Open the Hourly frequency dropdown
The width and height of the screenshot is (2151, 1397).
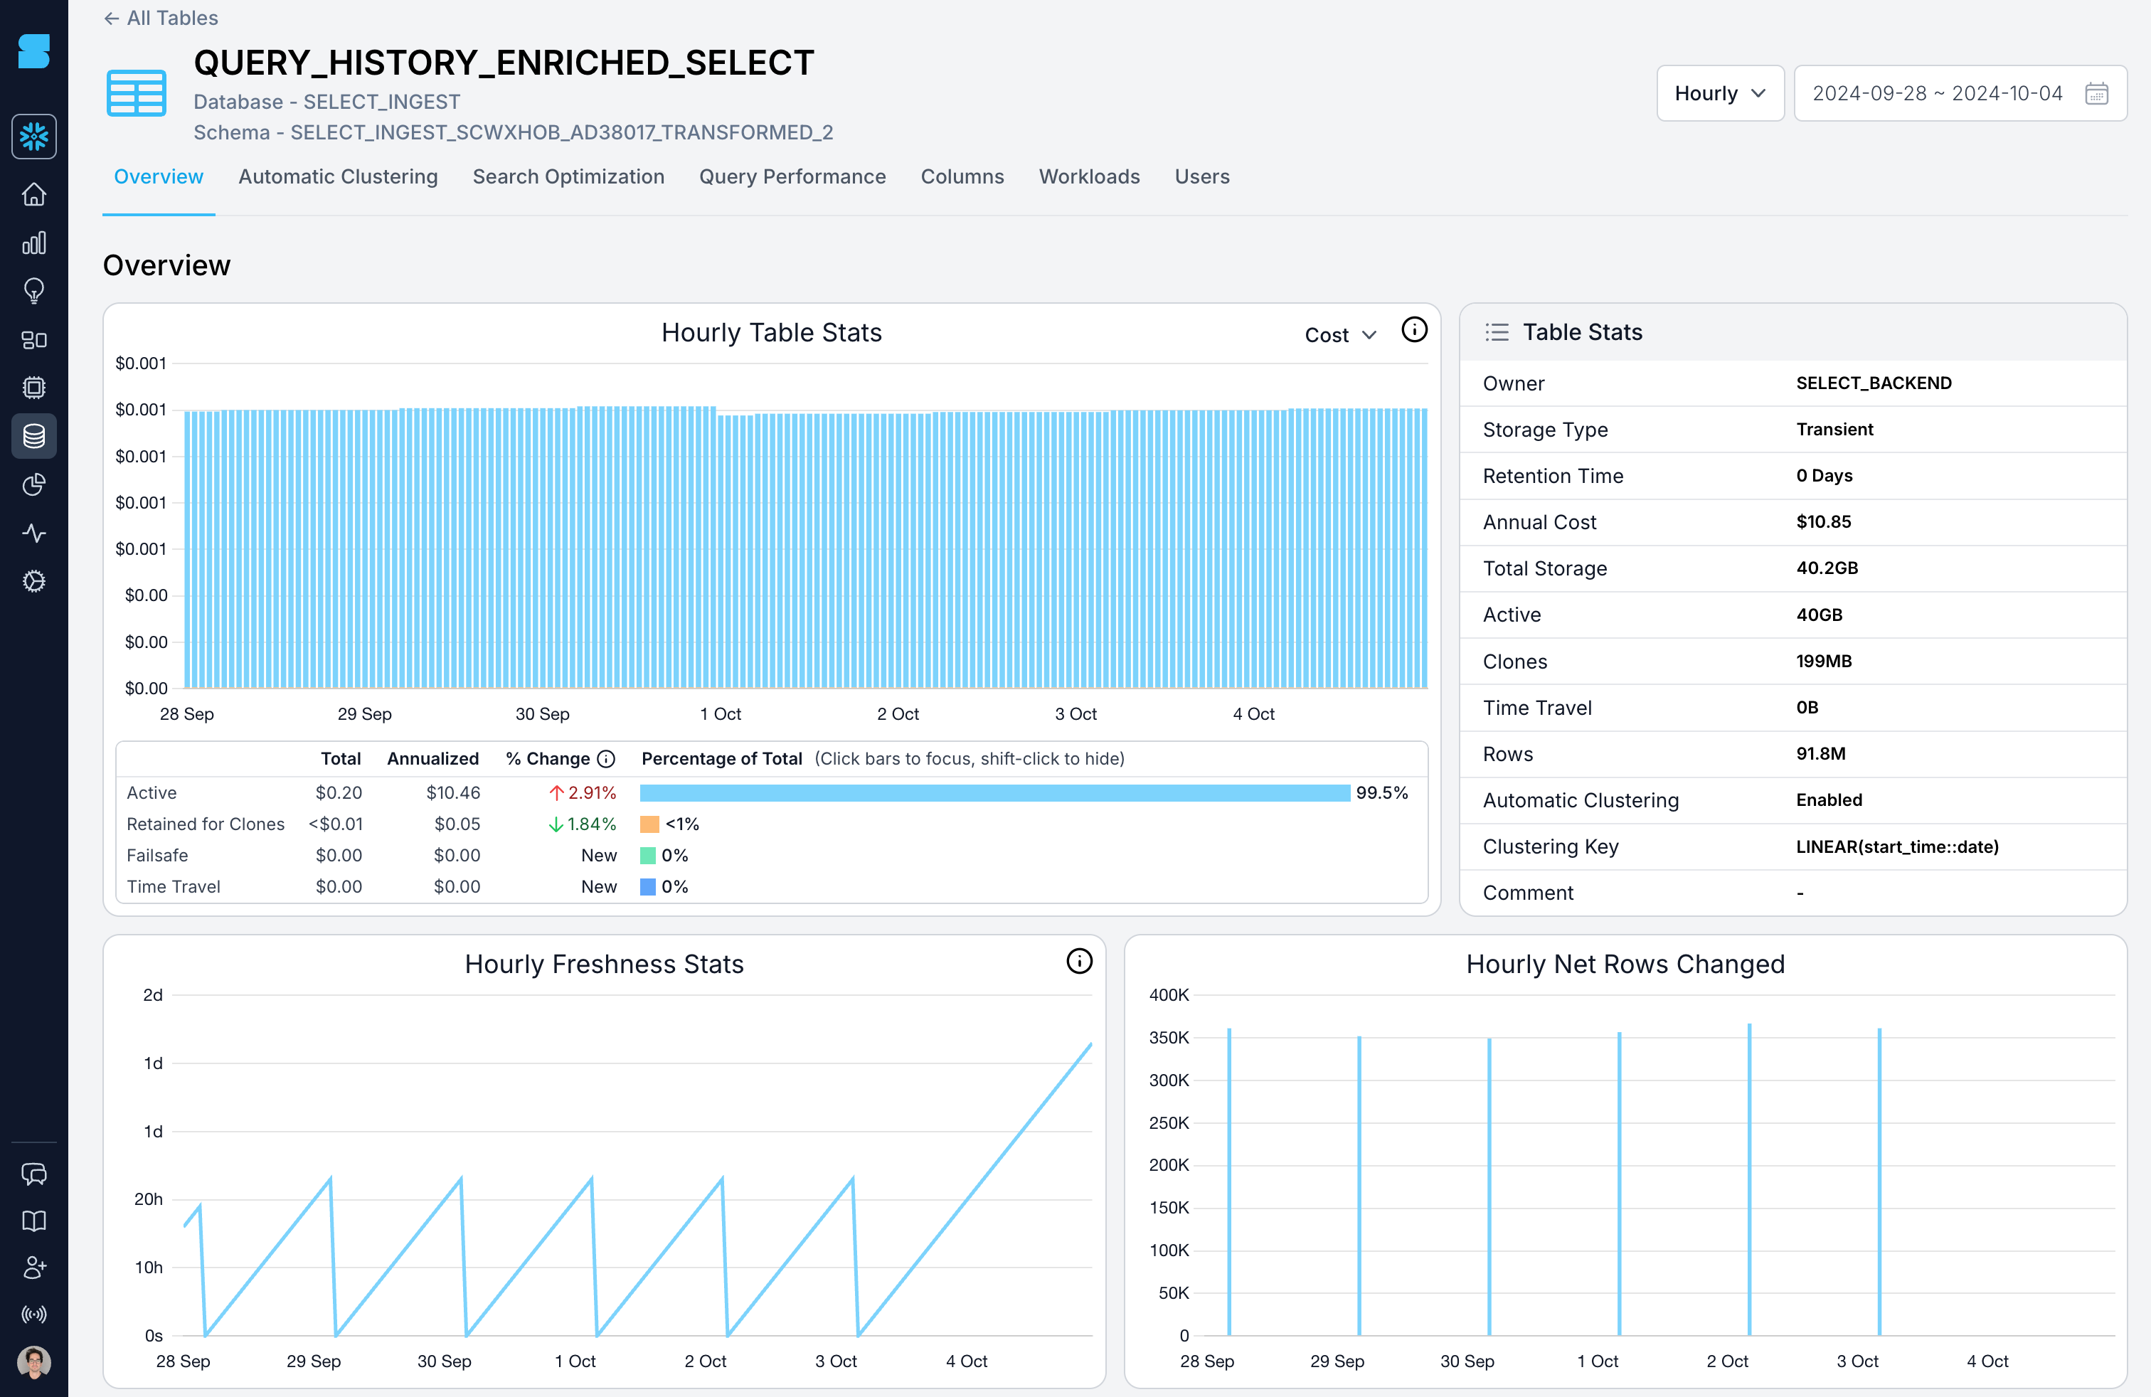[x=1720, y=94]
